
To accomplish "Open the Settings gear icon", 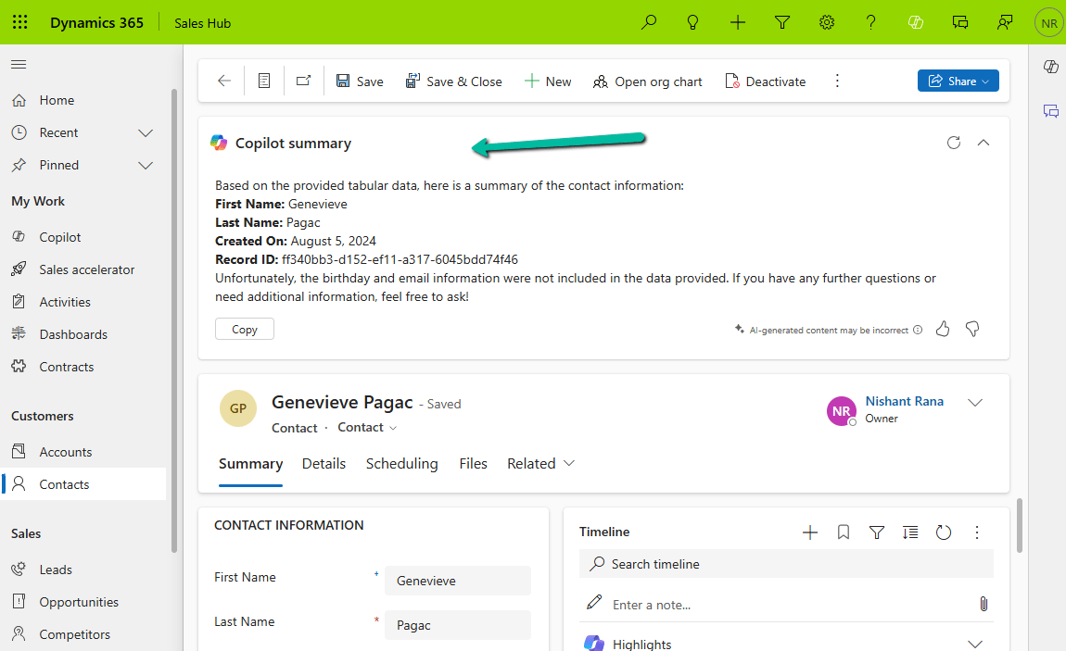I will (826, 21).
